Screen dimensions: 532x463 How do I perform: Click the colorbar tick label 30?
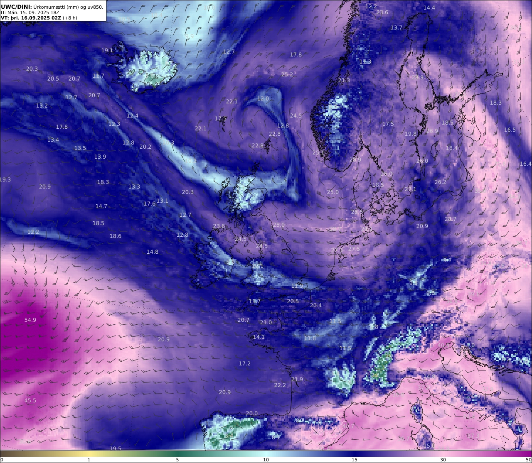coord(443,460)
